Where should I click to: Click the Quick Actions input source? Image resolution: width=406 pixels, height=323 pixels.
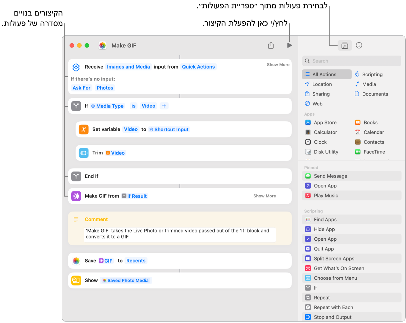tap(198, 67)
